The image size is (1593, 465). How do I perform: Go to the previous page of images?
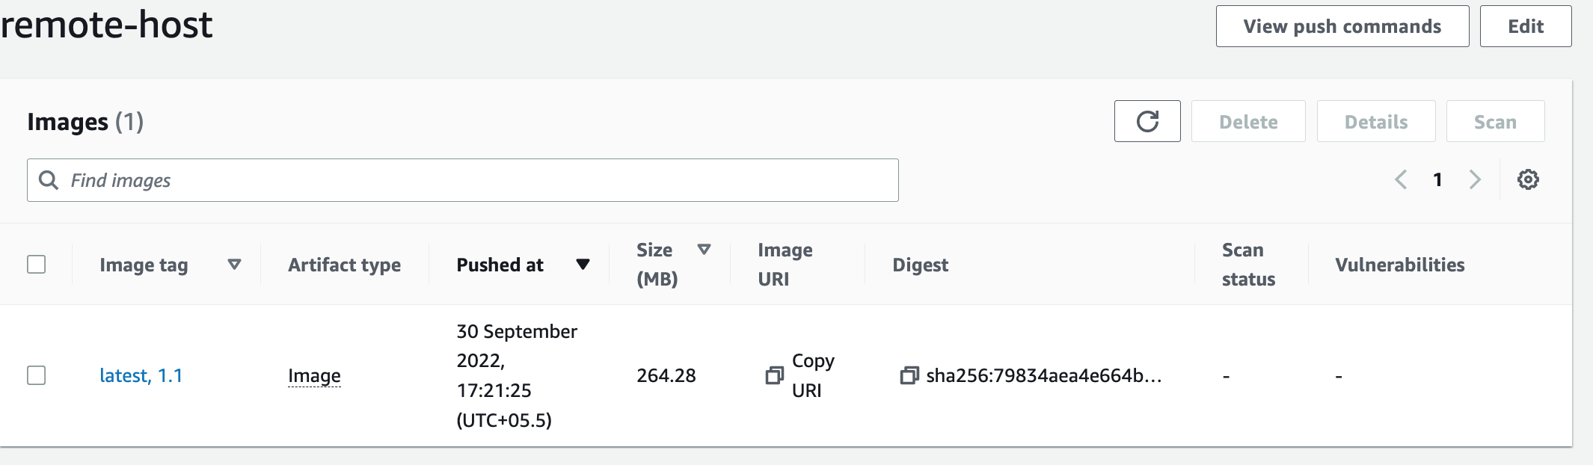point(1400,179)
